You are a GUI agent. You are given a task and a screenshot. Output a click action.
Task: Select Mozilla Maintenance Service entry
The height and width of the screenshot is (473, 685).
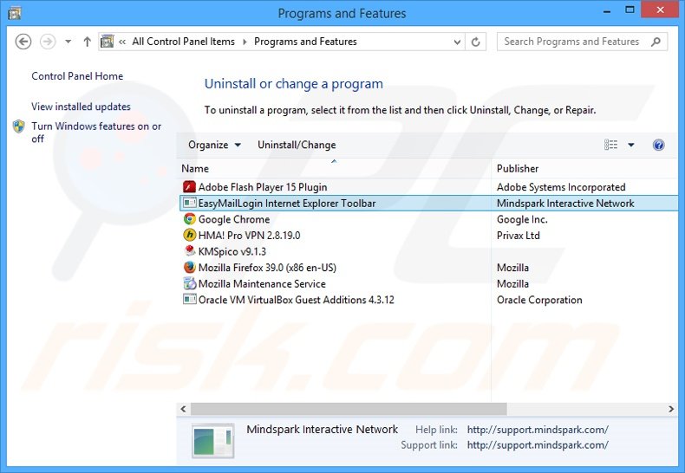(262, 284)
